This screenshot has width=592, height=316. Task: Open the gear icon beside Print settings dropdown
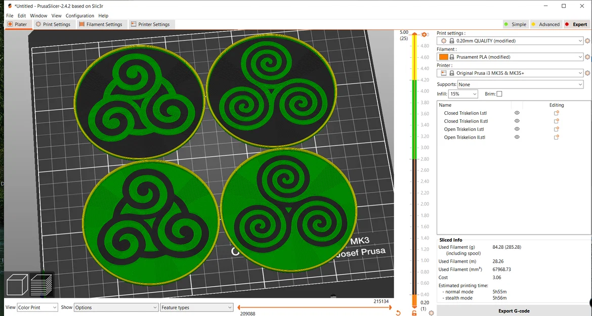(587, 41)
